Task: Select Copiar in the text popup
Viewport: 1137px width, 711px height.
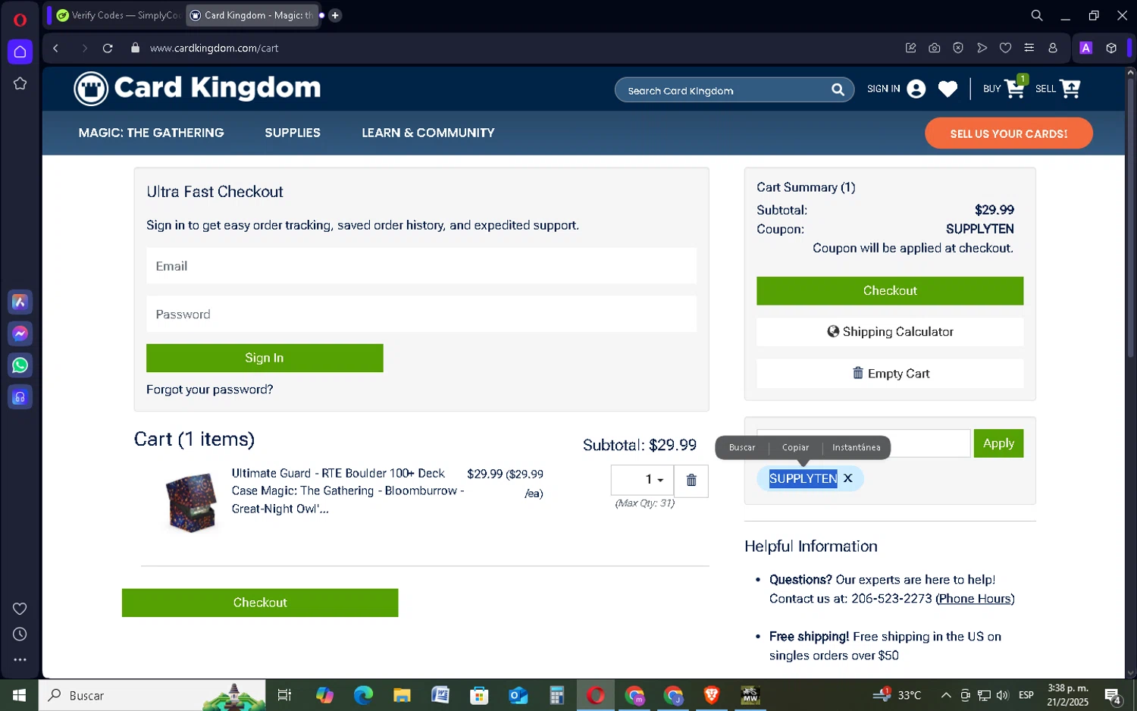Action: click(795, 447)
